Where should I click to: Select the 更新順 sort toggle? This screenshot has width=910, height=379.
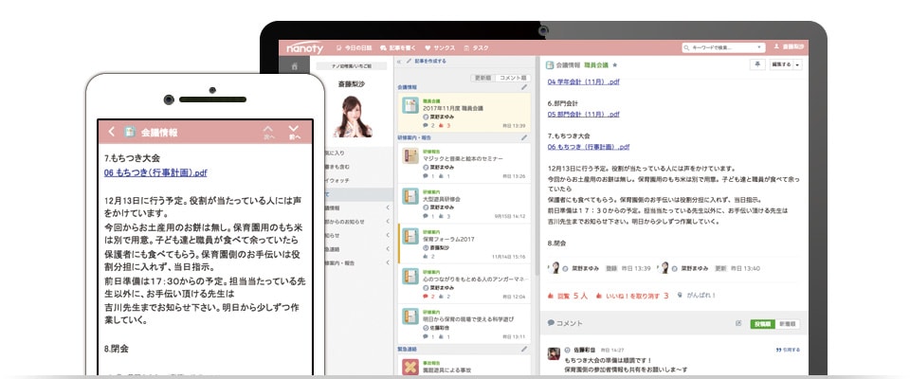pyautogui.click(x=482, y=78)
